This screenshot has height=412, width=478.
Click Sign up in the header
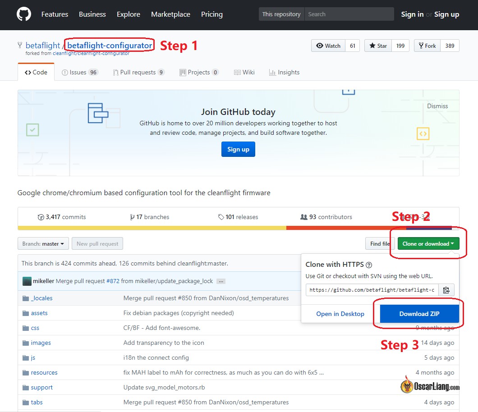pyautogui.click(x=446, y=14)
